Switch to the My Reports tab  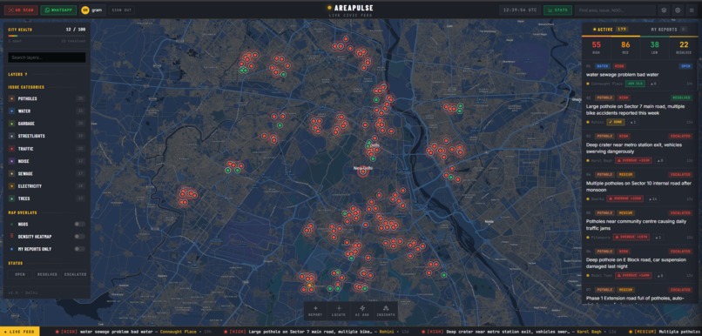pos(668,29)
